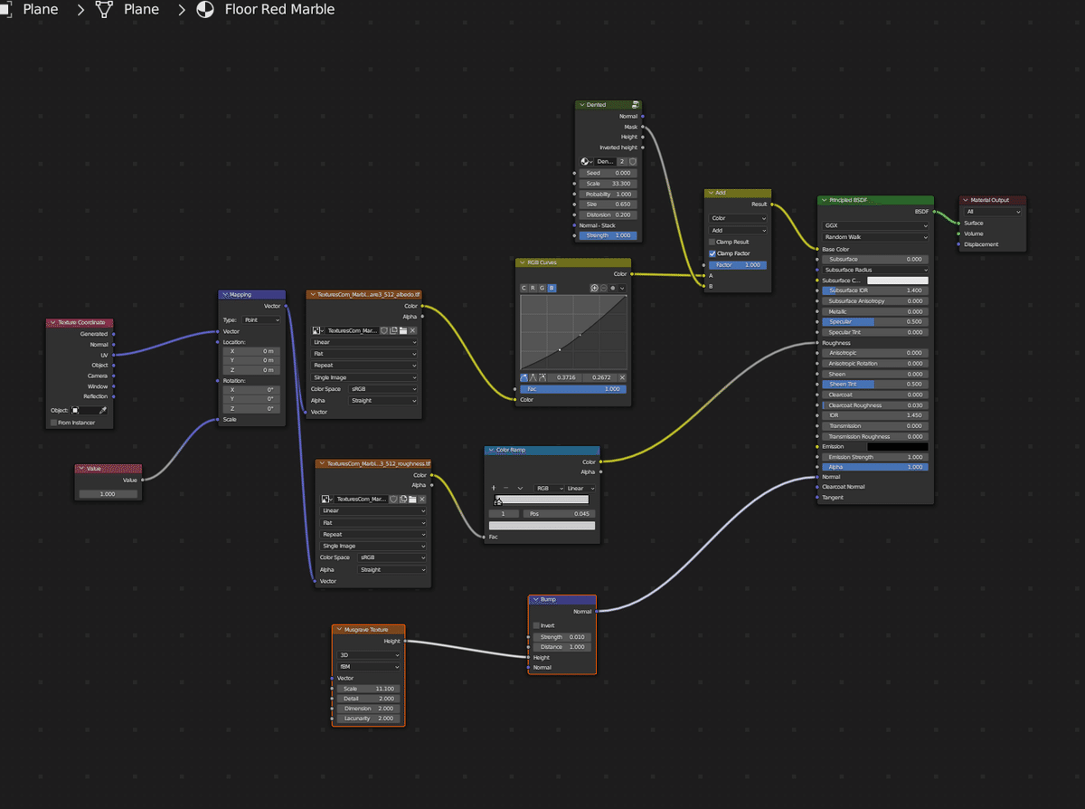1085x809 pixels.
Task: Open Mapping Type Point dropdown
Action: point(262,320)
